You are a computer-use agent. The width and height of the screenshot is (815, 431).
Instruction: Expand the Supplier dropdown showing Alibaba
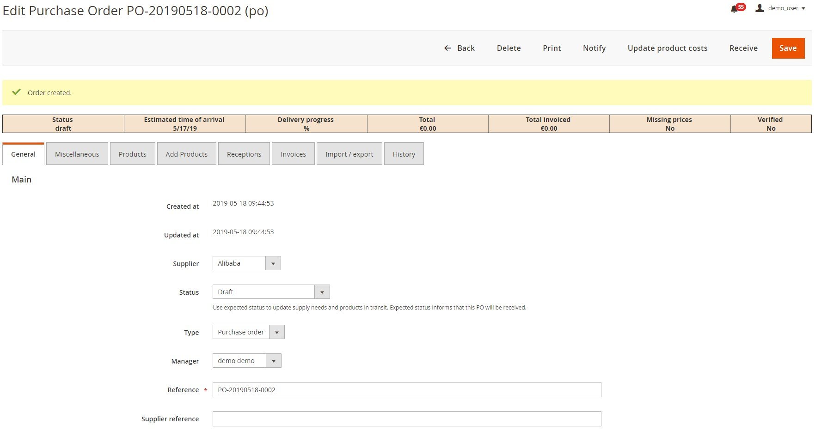[247, 263]
